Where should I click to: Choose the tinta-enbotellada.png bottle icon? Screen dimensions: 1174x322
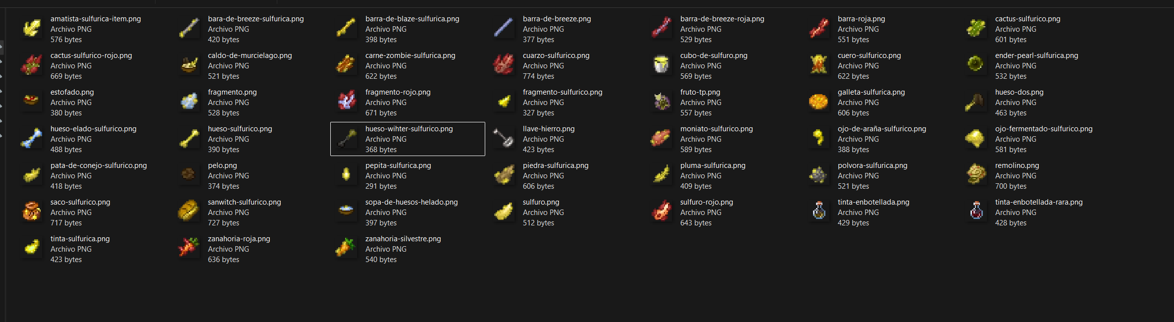[x=819, y=212]
